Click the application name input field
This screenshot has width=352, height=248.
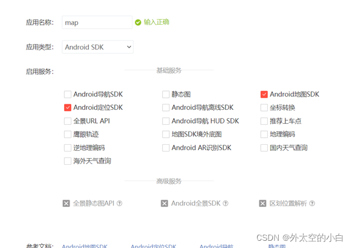click(97, 22)
